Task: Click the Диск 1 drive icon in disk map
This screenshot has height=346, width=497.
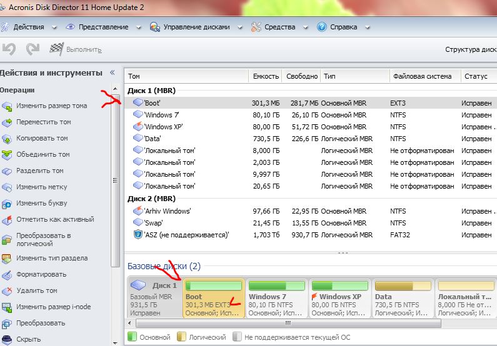Action: click(138, 285)
